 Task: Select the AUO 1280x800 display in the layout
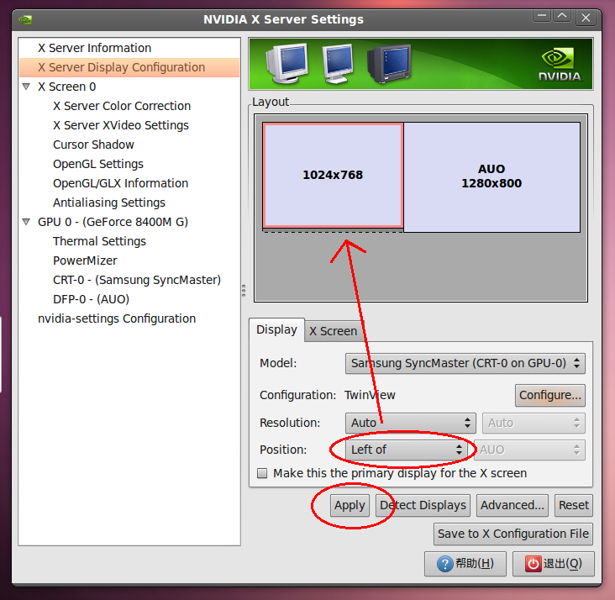(x=491, y=176)
